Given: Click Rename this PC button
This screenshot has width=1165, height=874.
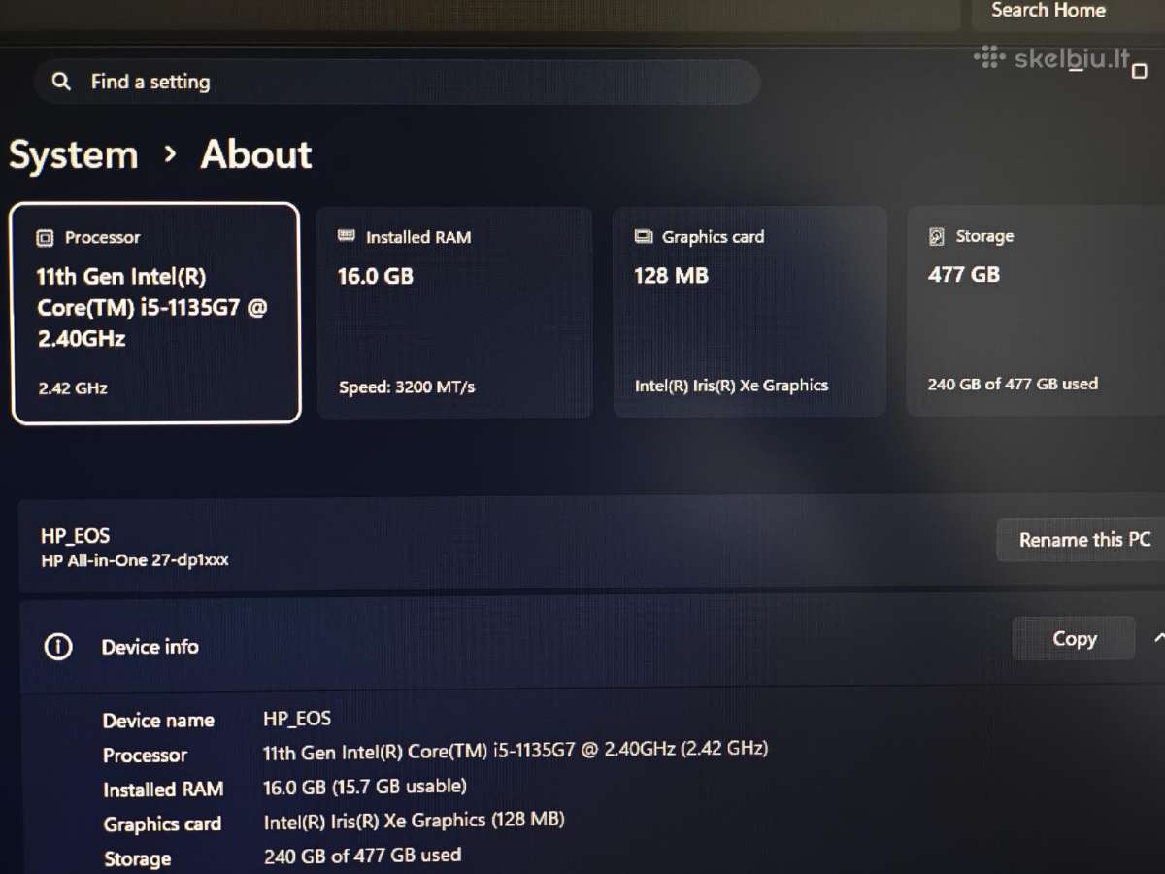Looking at the screenshot, I should tap(1082, 540).
